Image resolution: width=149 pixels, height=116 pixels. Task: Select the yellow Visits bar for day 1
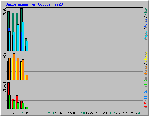[8, 70]
